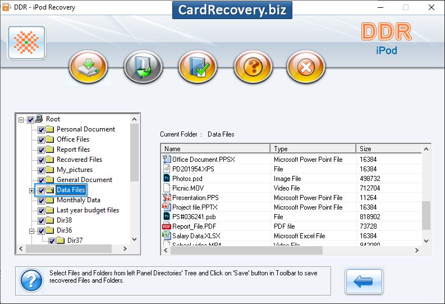The width and height of the screenshot is (445, 304).
Task: Click the Project file.PPTX file icon
Action: click(167, 207)
